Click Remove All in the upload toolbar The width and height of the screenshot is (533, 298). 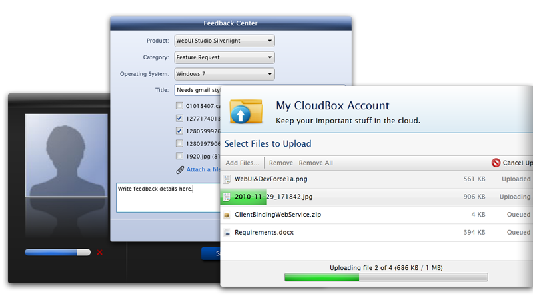pos(316,163)
